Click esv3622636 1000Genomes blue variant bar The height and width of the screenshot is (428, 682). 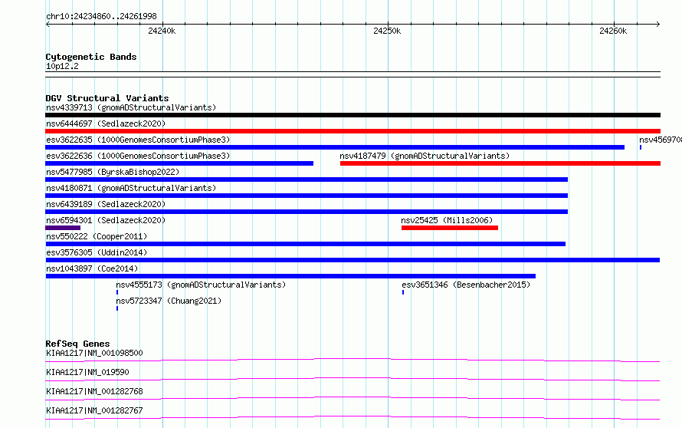[x=179, y=163]
